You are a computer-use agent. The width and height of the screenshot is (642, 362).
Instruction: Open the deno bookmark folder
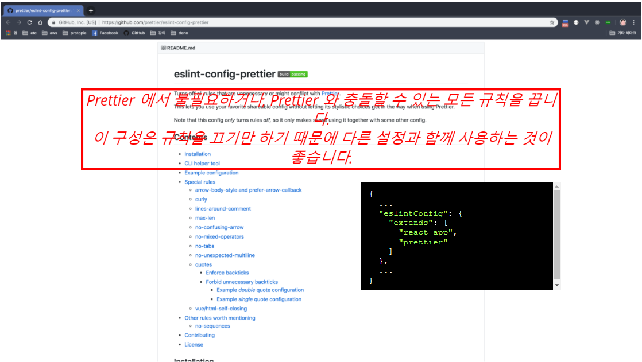[x=179, y=33]
